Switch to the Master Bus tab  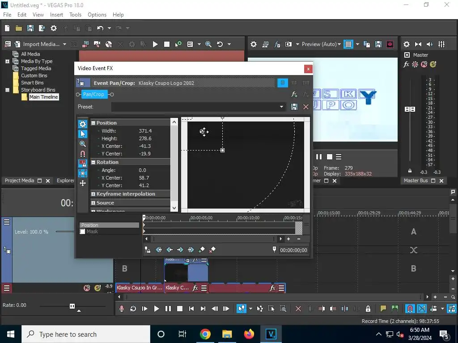tap(416, 180)
